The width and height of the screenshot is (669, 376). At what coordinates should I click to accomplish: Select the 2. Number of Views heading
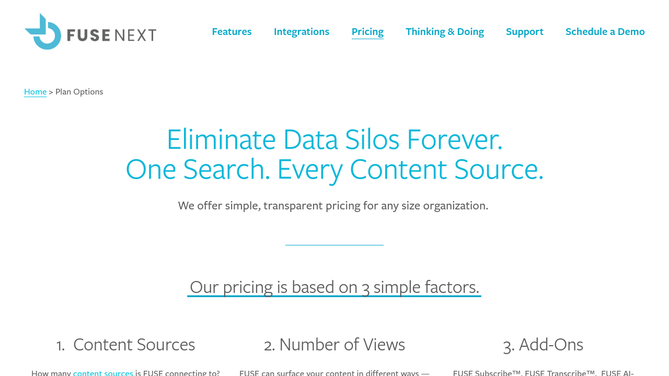334,345
